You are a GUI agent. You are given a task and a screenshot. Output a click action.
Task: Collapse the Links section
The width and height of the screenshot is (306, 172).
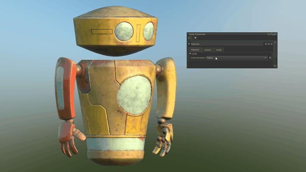(x=190, y=54)
